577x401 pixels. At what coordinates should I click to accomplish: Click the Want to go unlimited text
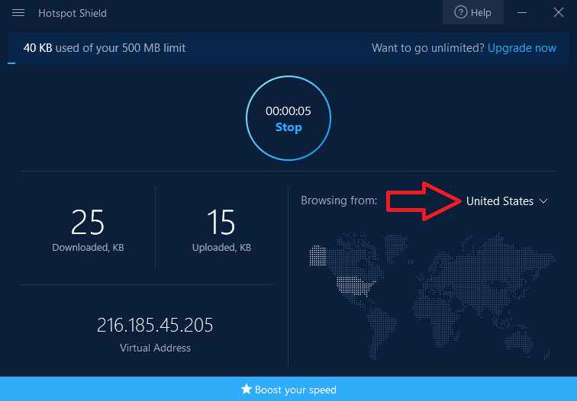point(427,48)
